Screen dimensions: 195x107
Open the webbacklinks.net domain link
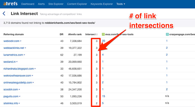point(14,48)
